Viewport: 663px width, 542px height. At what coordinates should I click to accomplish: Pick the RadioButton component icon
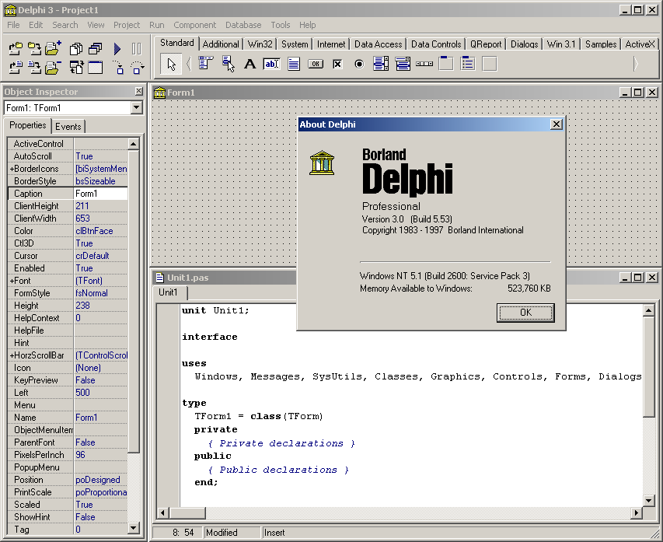pyautogui.click(x=359, y=64)
